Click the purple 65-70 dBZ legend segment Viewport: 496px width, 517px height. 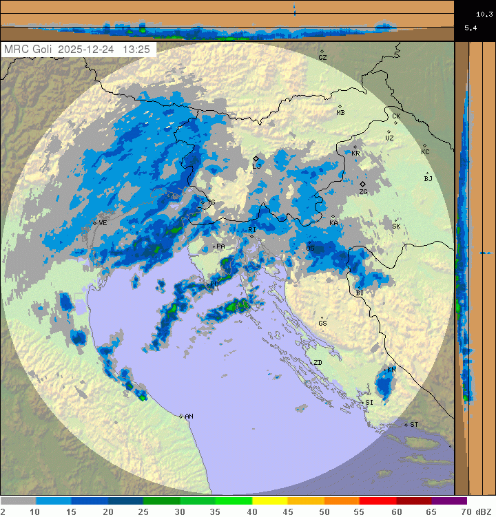pyautogui.click(x=449, y=501)
